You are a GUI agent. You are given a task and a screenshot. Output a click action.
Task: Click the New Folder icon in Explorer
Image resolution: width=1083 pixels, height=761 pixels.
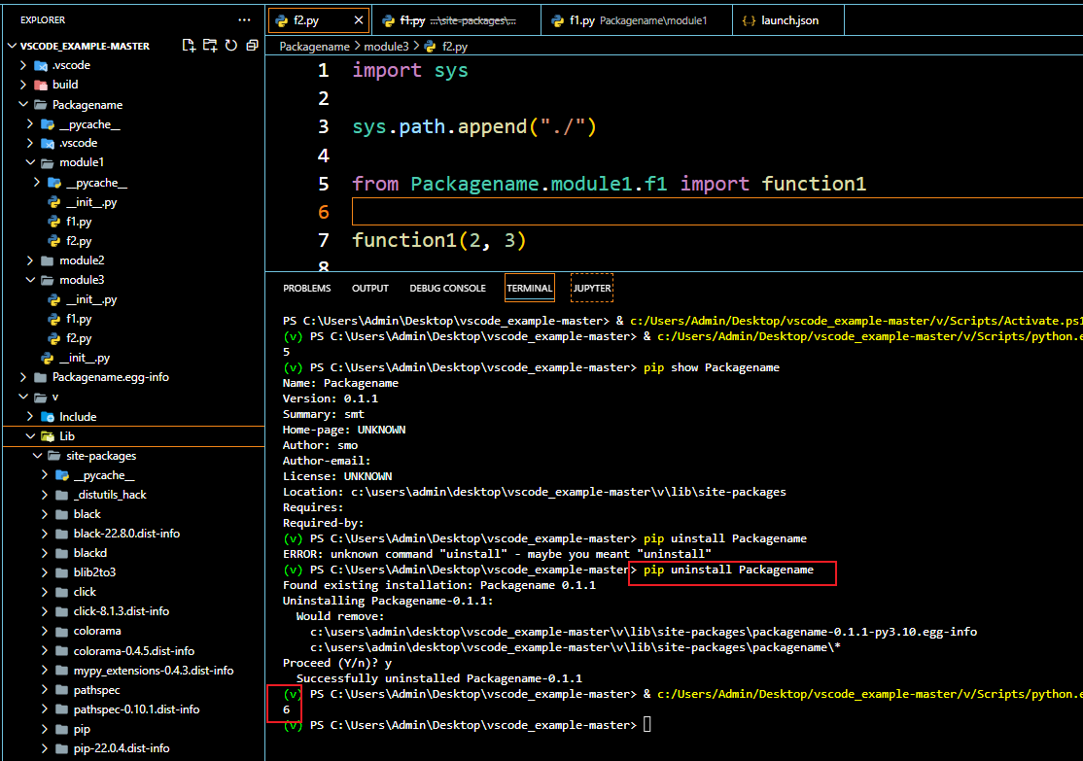[210, 46]
